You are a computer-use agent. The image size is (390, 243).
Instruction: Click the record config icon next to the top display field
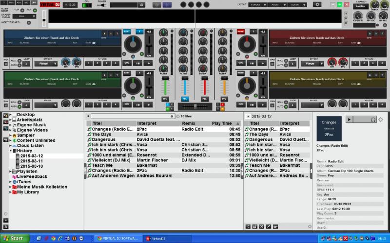[141, 5]
